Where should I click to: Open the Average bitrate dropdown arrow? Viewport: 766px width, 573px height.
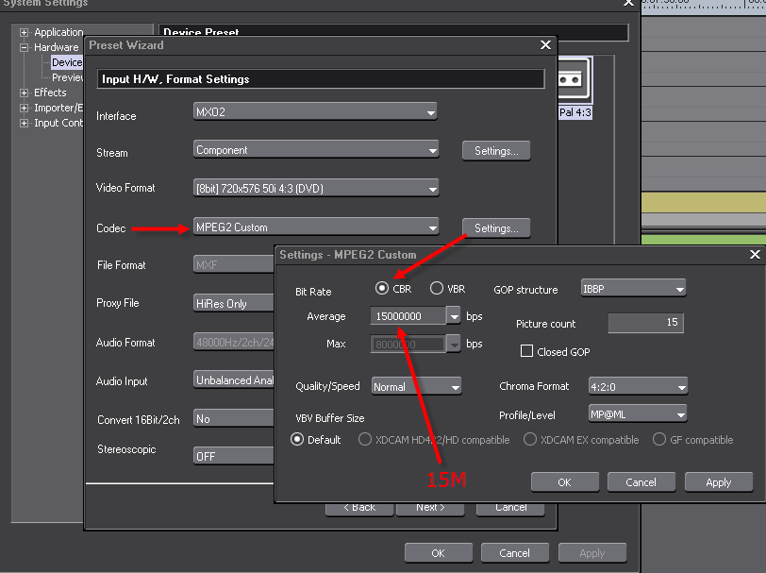pyautogui.click(x=454, y=316)
